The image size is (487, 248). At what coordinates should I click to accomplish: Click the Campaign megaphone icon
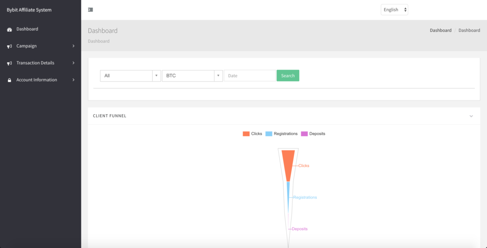click(10, 46)
